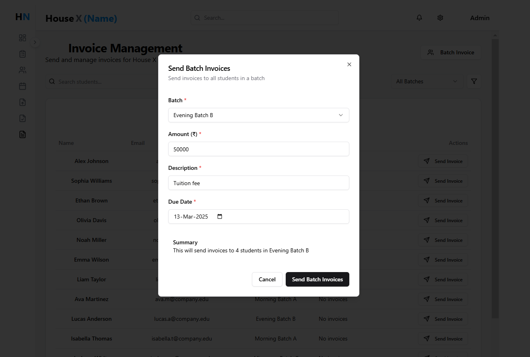Send Invoice to Ethan Brown

click(443, 201)
